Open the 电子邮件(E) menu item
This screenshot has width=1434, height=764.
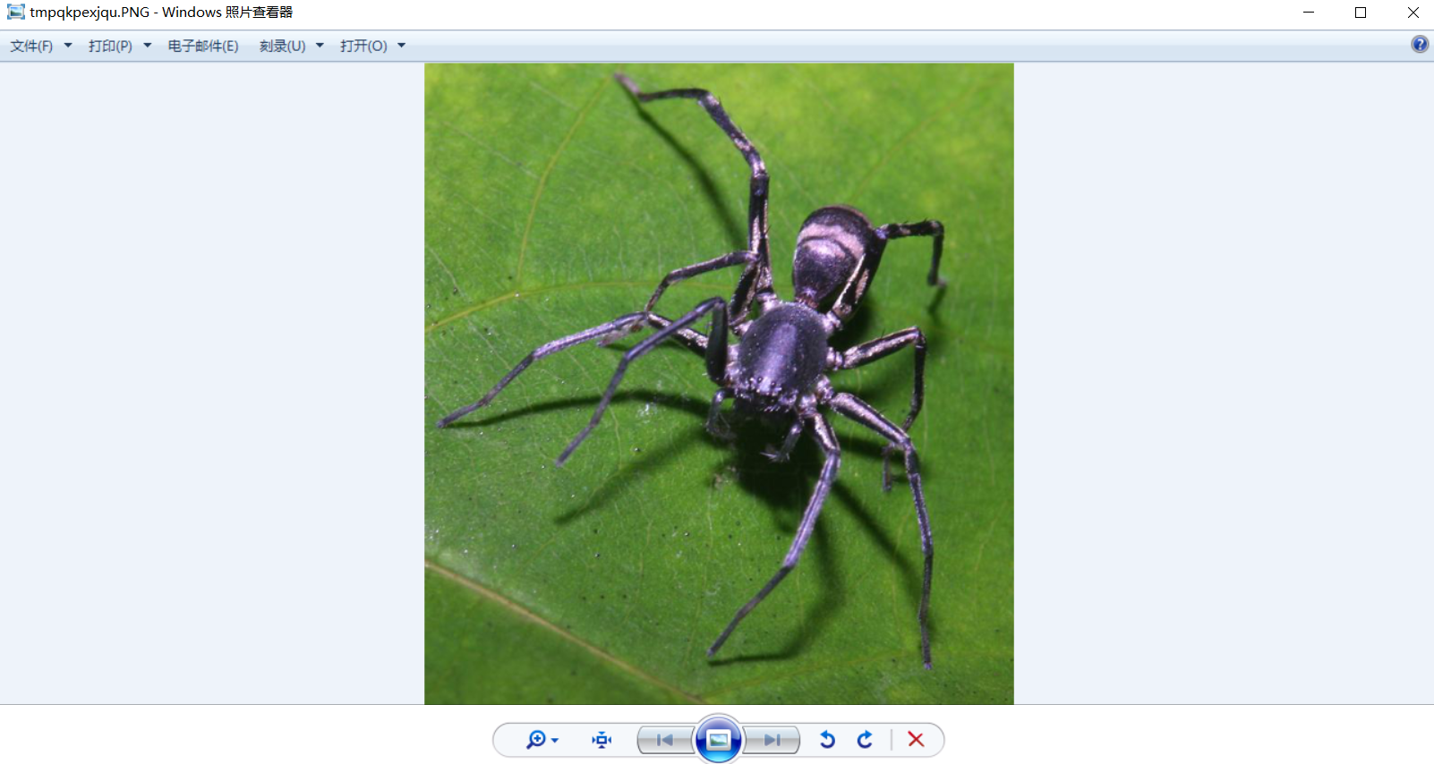pos(203,46)
